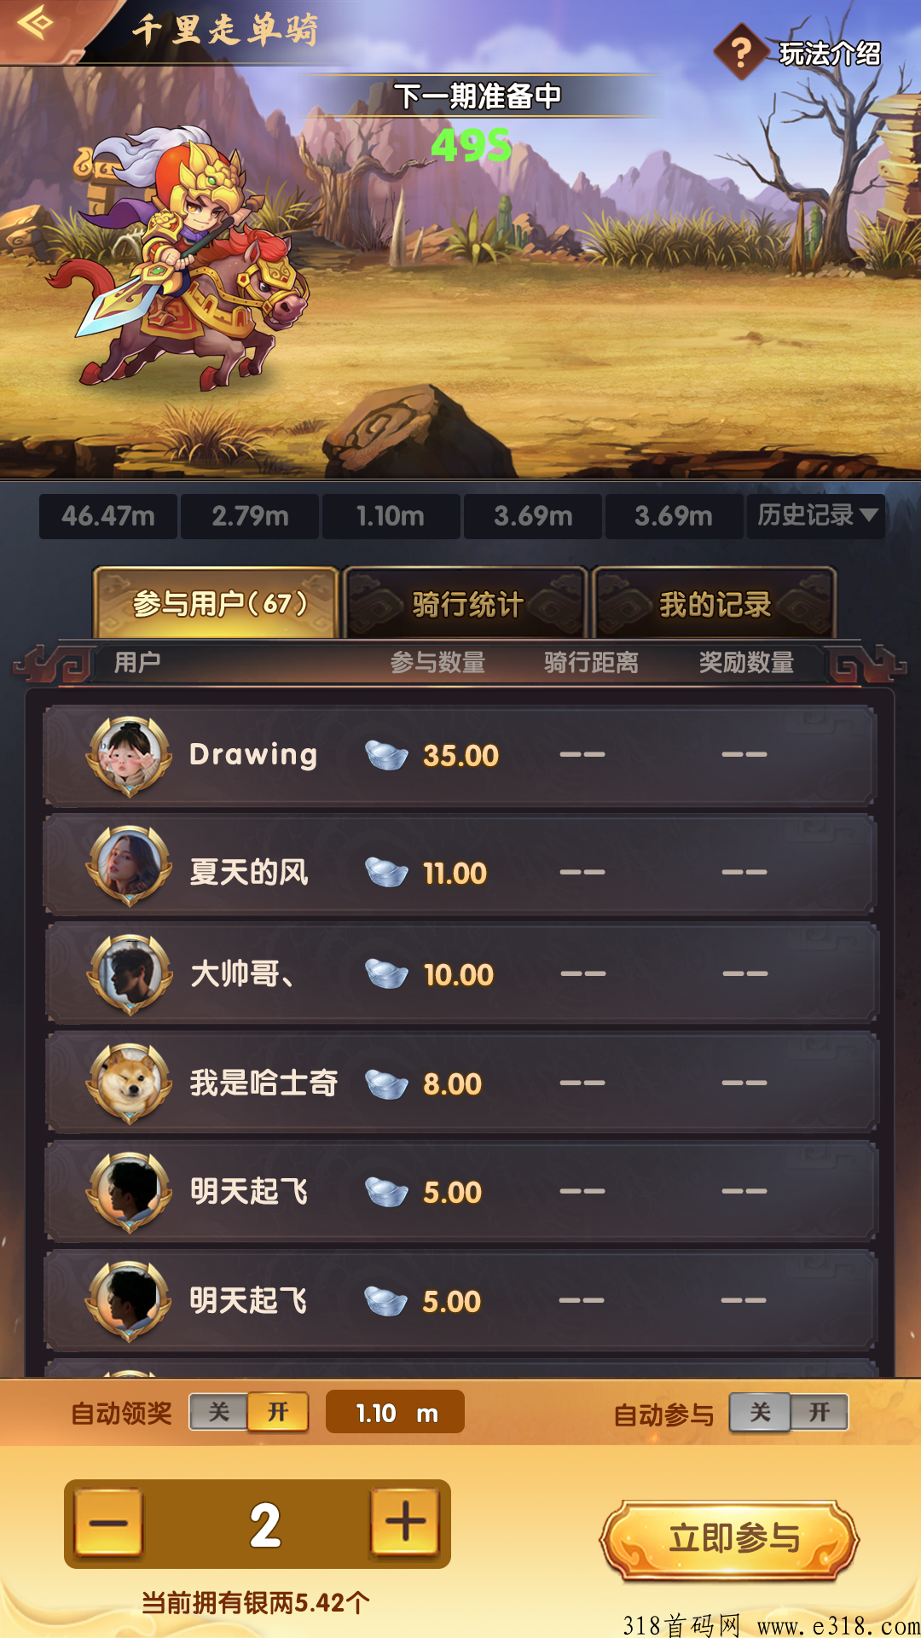
Task: Open the 我的记录 tab
Action: (715, 603)
